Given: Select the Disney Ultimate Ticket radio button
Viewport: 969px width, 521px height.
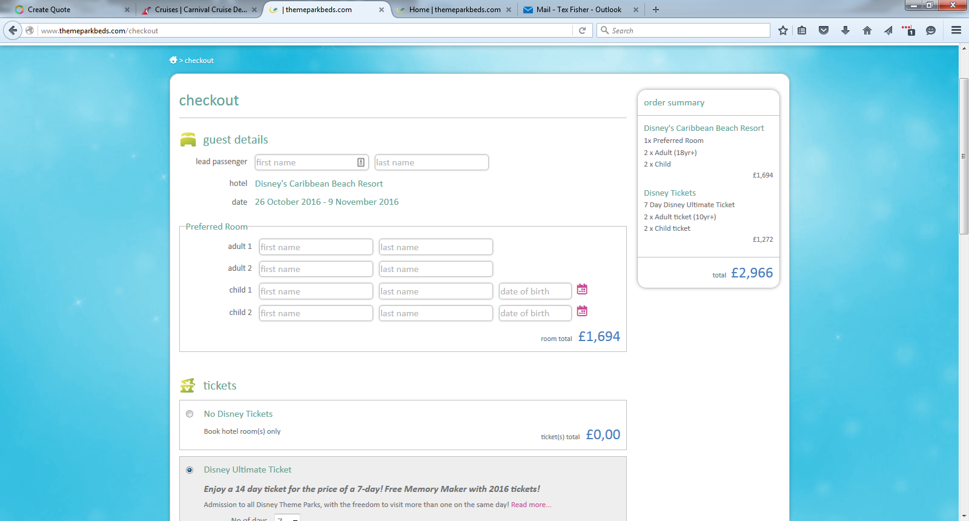Looking at the screenshot, I should click(190, 470).
